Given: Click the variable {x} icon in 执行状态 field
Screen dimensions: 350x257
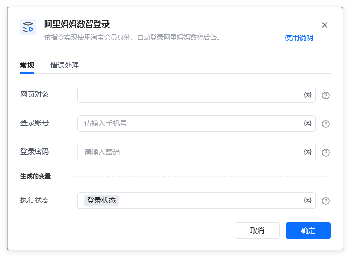Looking at the screenshot, I should click(308, 200).
